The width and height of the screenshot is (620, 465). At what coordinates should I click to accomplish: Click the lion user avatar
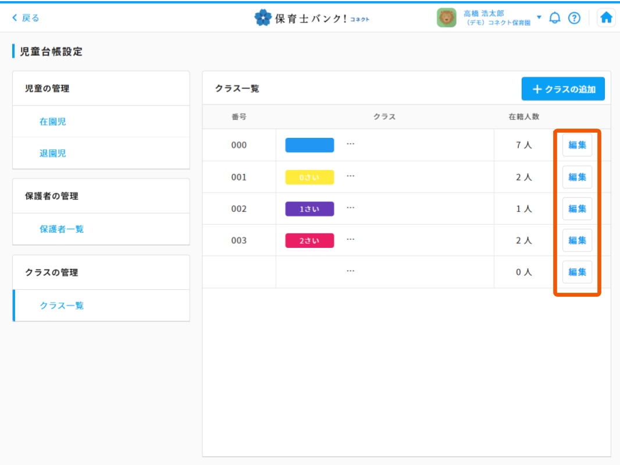coord(446,18)
